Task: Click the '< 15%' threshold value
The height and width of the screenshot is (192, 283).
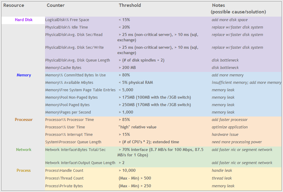Action: [124, 20]
